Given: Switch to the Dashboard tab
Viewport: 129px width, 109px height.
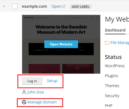Looking at the screenshot, I should (115, 30).
